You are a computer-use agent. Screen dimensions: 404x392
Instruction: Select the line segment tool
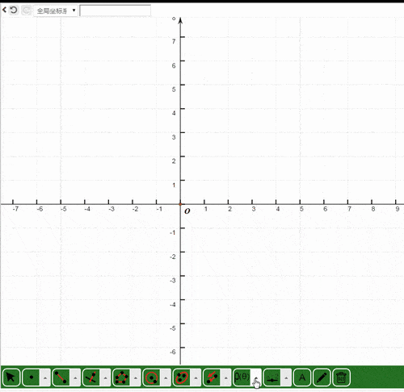[61, 377]
